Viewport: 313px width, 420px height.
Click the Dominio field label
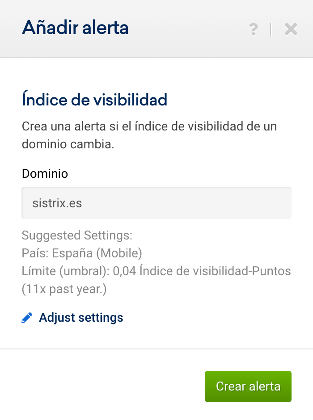45,173
